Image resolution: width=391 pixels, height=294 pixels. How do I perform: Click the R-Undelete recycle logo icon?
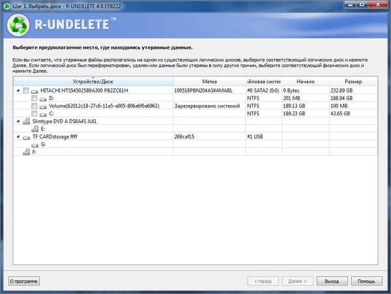tap(19, 28)
